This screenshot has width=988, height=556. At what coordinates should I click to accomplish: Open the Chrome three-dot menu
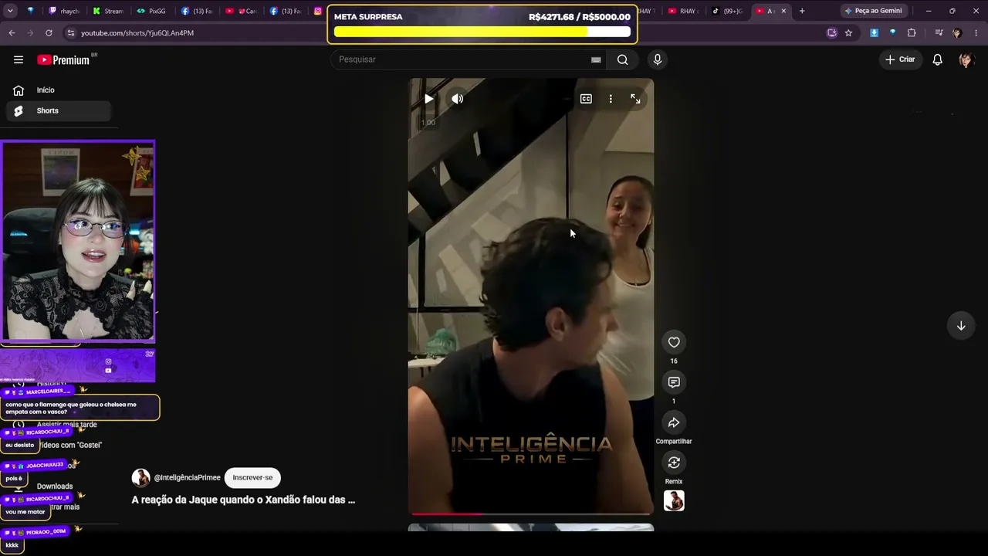[x=976, y=33]
